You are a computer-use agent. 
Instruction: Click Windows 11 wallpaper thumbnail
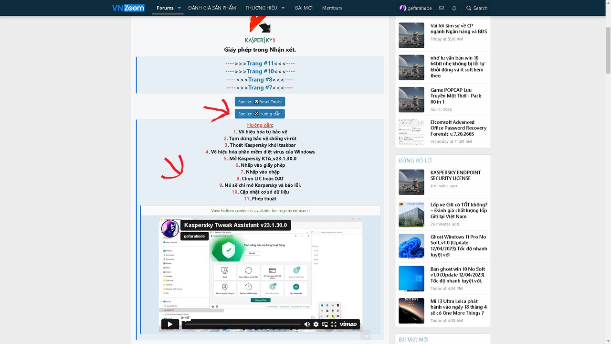tap(411, 247)
